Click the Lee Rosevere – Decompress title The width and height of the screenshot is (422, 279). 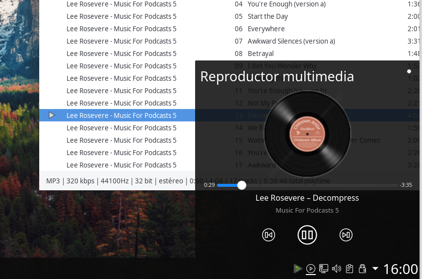click(x=307, y=198)
